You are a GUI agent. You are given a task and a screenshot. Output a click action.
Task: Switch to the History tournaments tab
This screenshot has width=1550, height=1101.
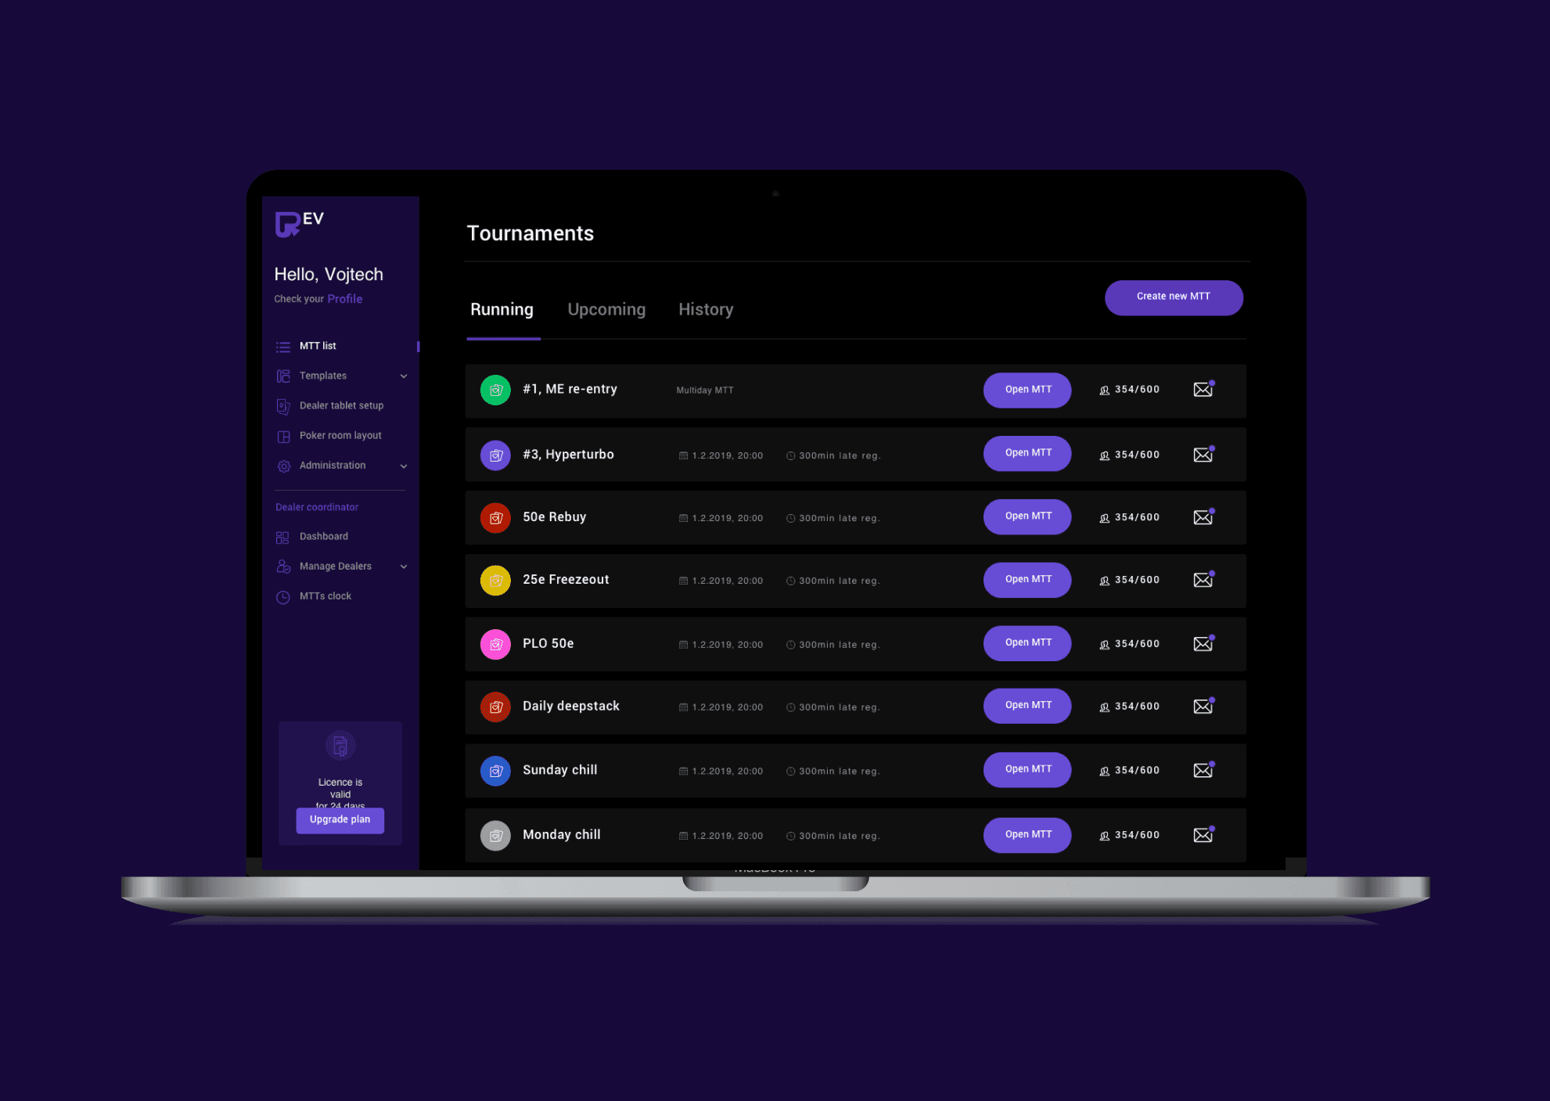[703, 310]
